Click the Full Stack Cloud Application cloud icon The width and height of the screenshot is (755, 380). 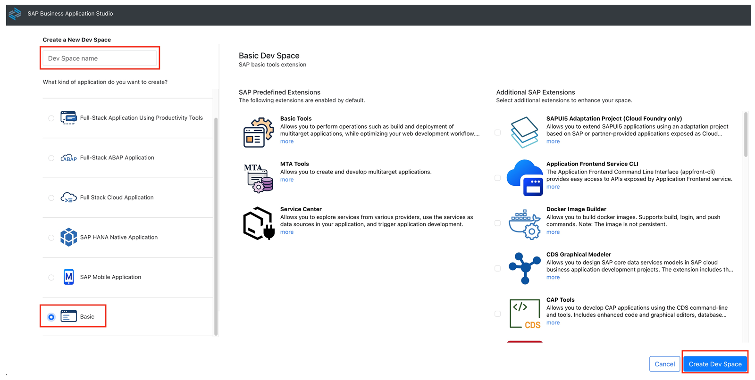tap(68, 198)
